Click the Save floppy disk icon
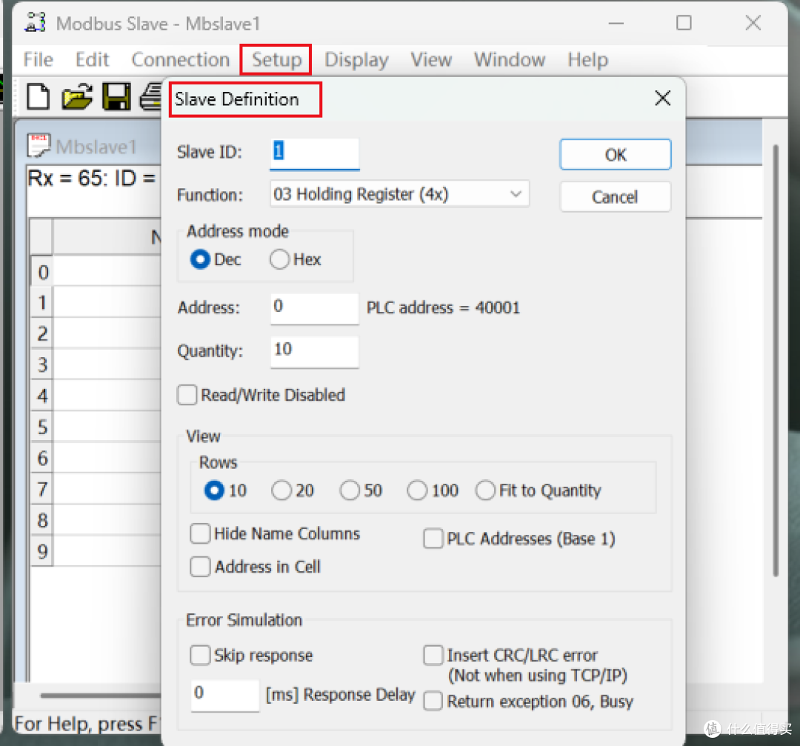Image resolution: width=800 pixels, height=746 pixels. pos(117,96)
